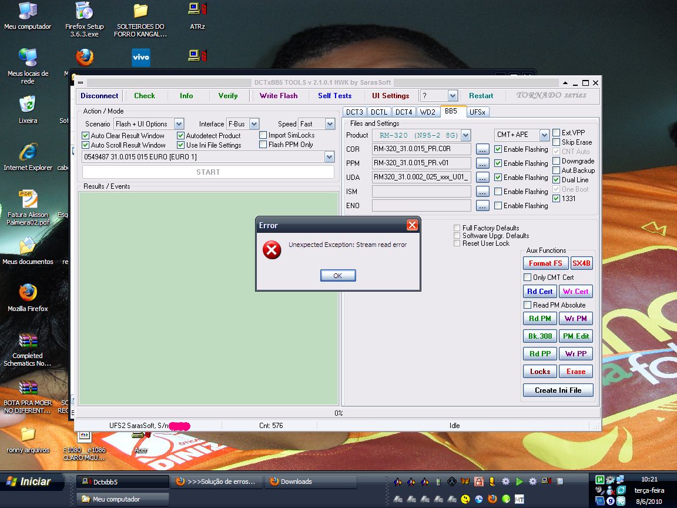This screenshot has height=508, width=677.
Task: Uncheck Autodetect Product
Action: point(180,136)
